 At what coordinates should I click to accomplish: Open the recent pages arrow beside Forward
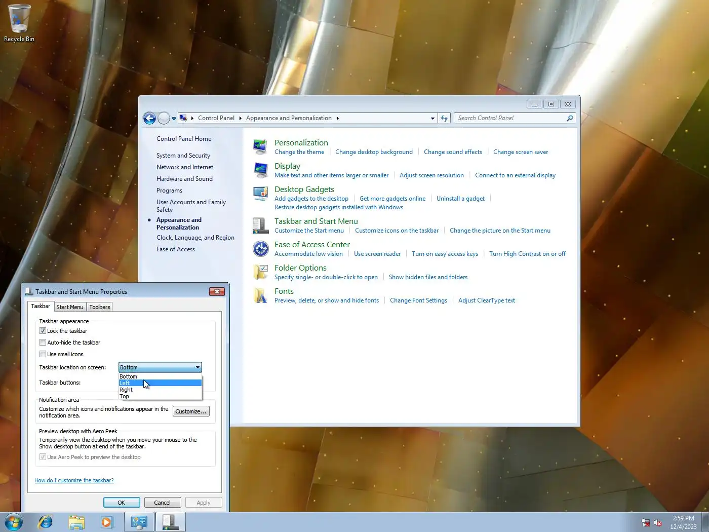click(x=174, y=119)
